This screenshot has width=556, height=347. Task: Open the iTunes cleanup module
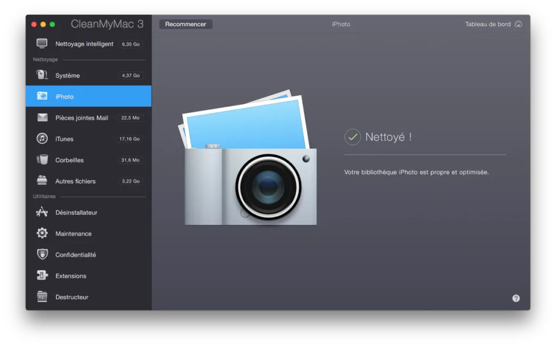pyautogui.click(x=89, y=139)
